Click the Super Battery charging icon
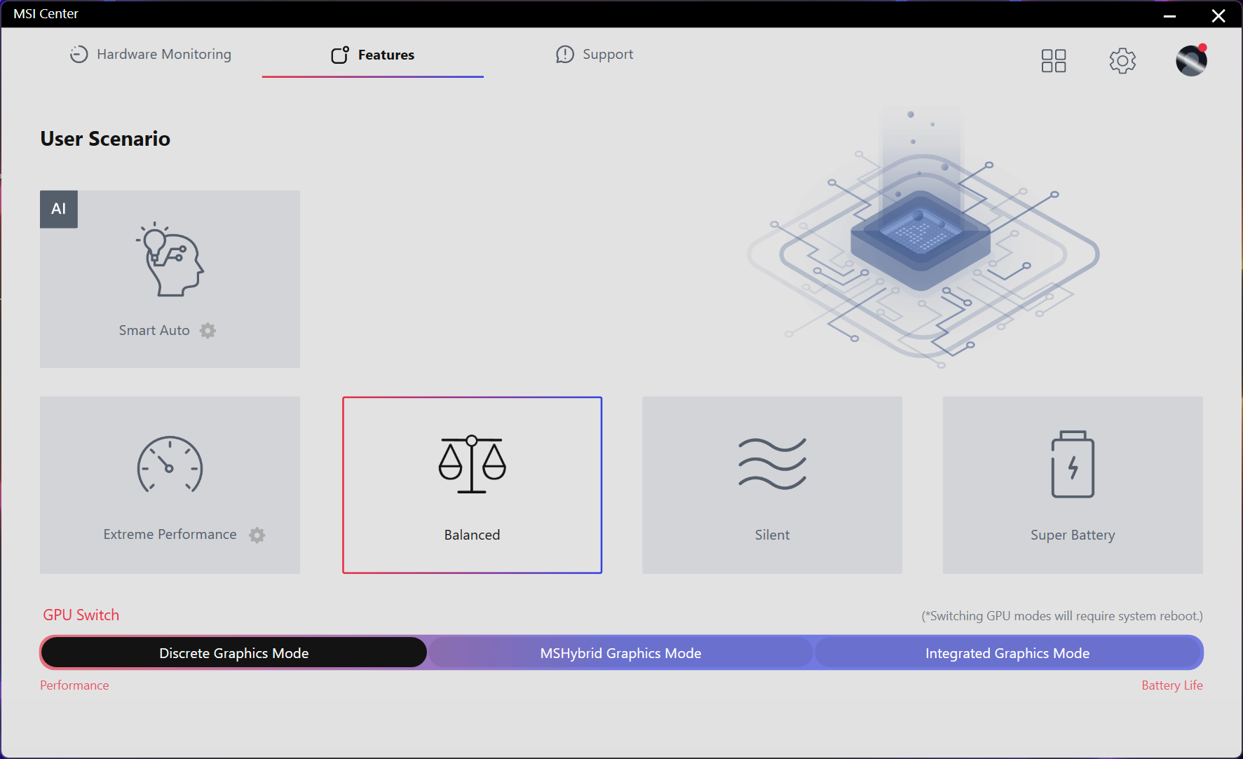Image resolution: width=1243 pixels, height=759 pixels. [x=1073, y=464]
